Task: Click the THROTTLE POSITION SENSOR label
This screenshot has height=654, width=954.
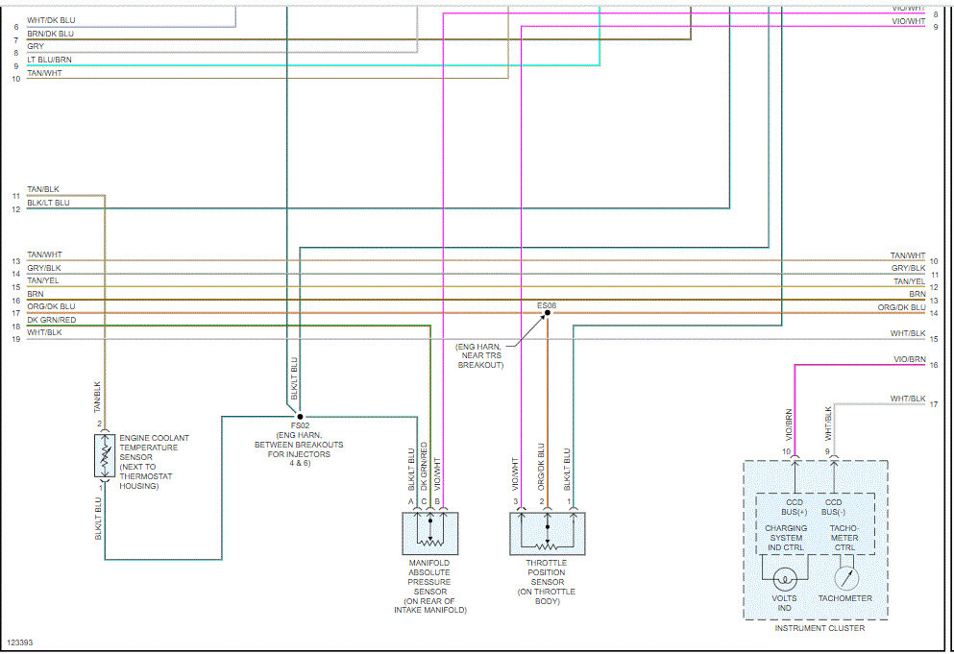Action: (547, 572)
